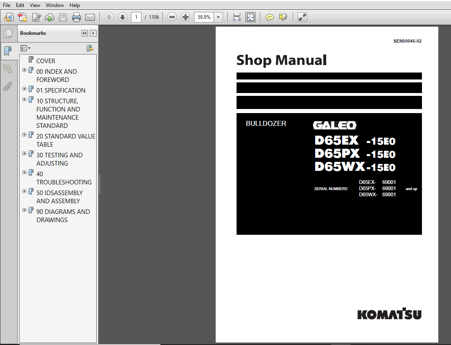Expand the 40 TROUBLESHOOTING bookmark

25,172
